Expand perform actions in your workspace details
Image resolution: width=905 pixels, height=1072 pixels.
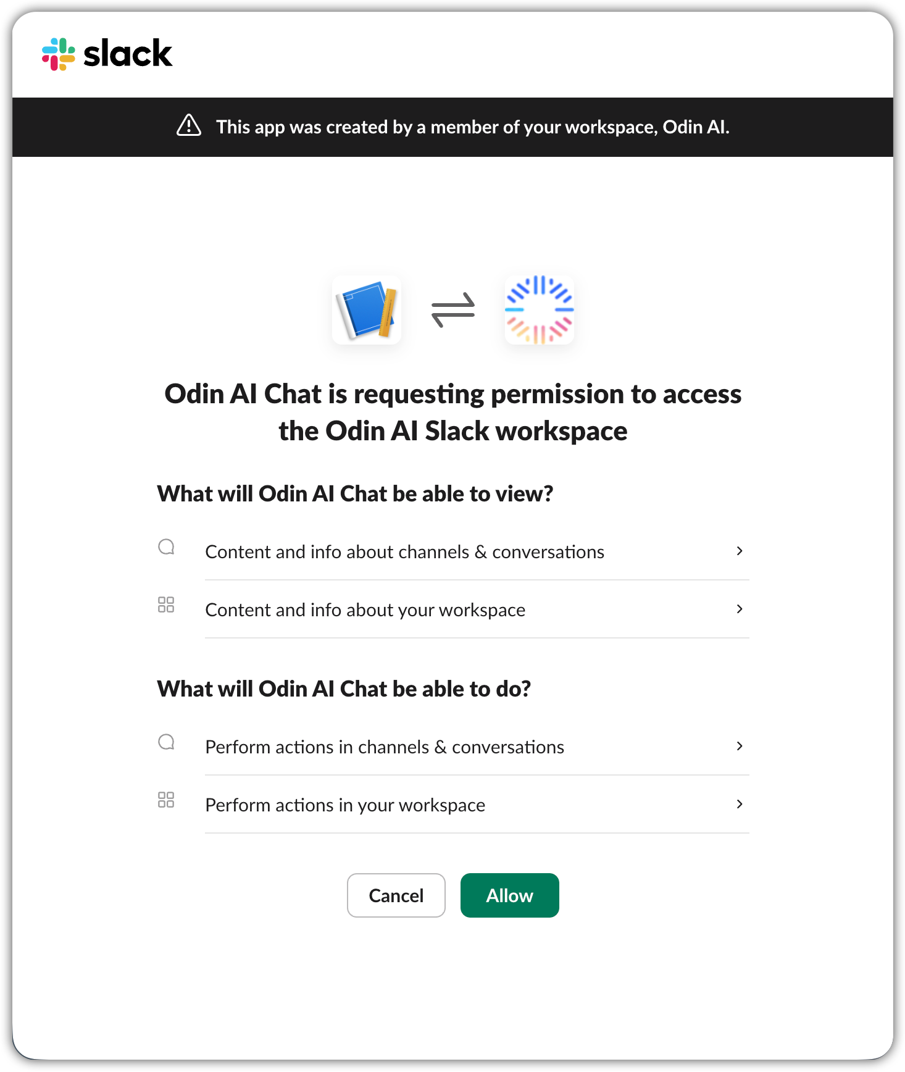[739, 804]
